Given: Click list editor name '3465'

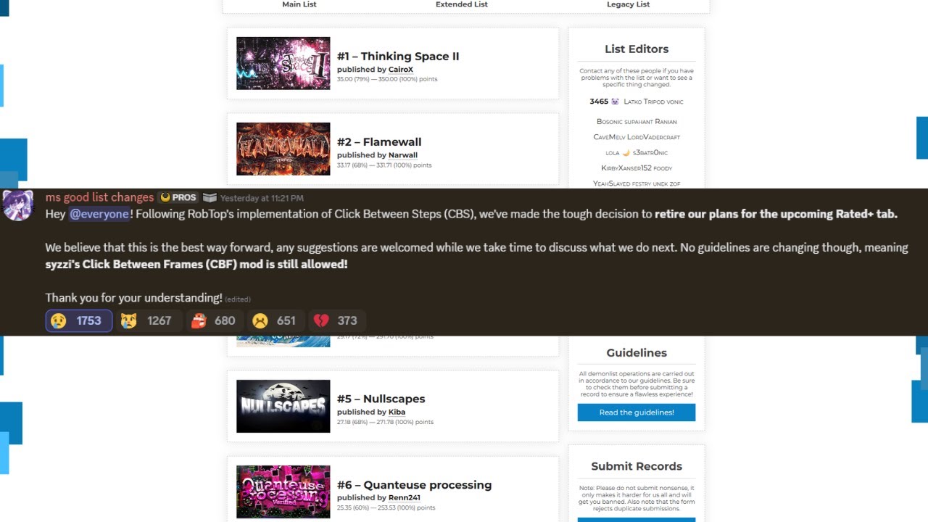Looking at the screenshot, I should tap(599, 101).
